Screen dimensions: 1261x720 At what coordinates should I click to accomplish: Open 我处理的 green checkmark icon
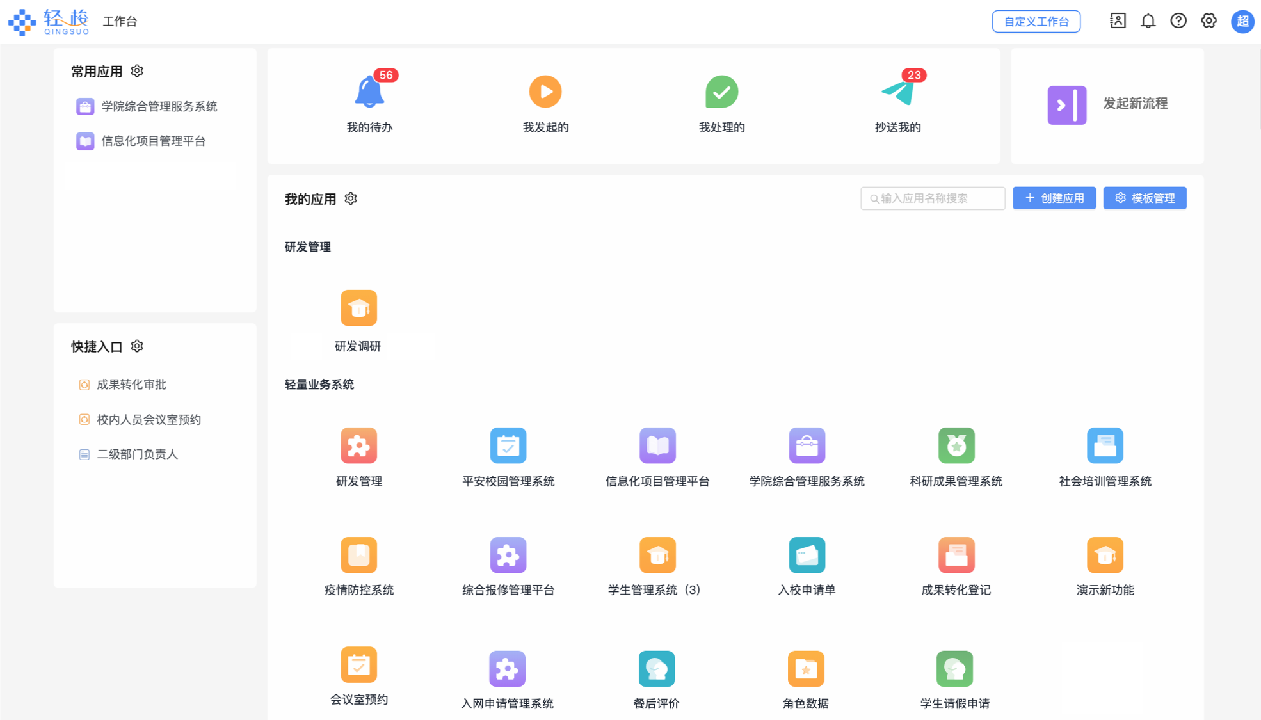click(x=721, y=92)
